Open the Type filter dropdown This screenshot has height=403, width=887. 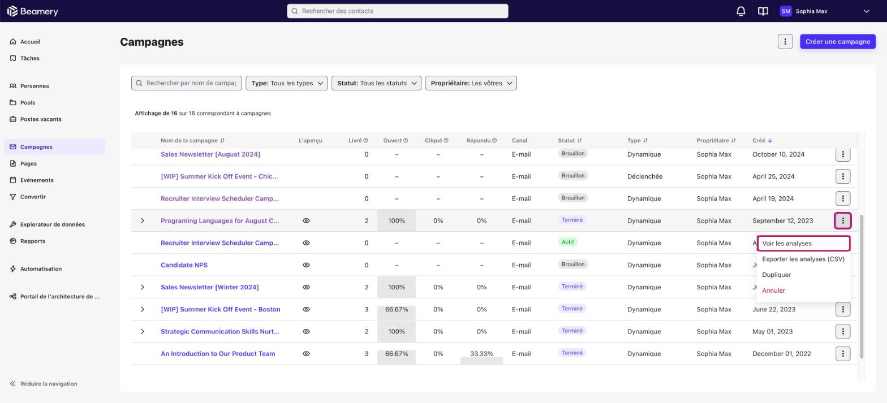point(286,83)
